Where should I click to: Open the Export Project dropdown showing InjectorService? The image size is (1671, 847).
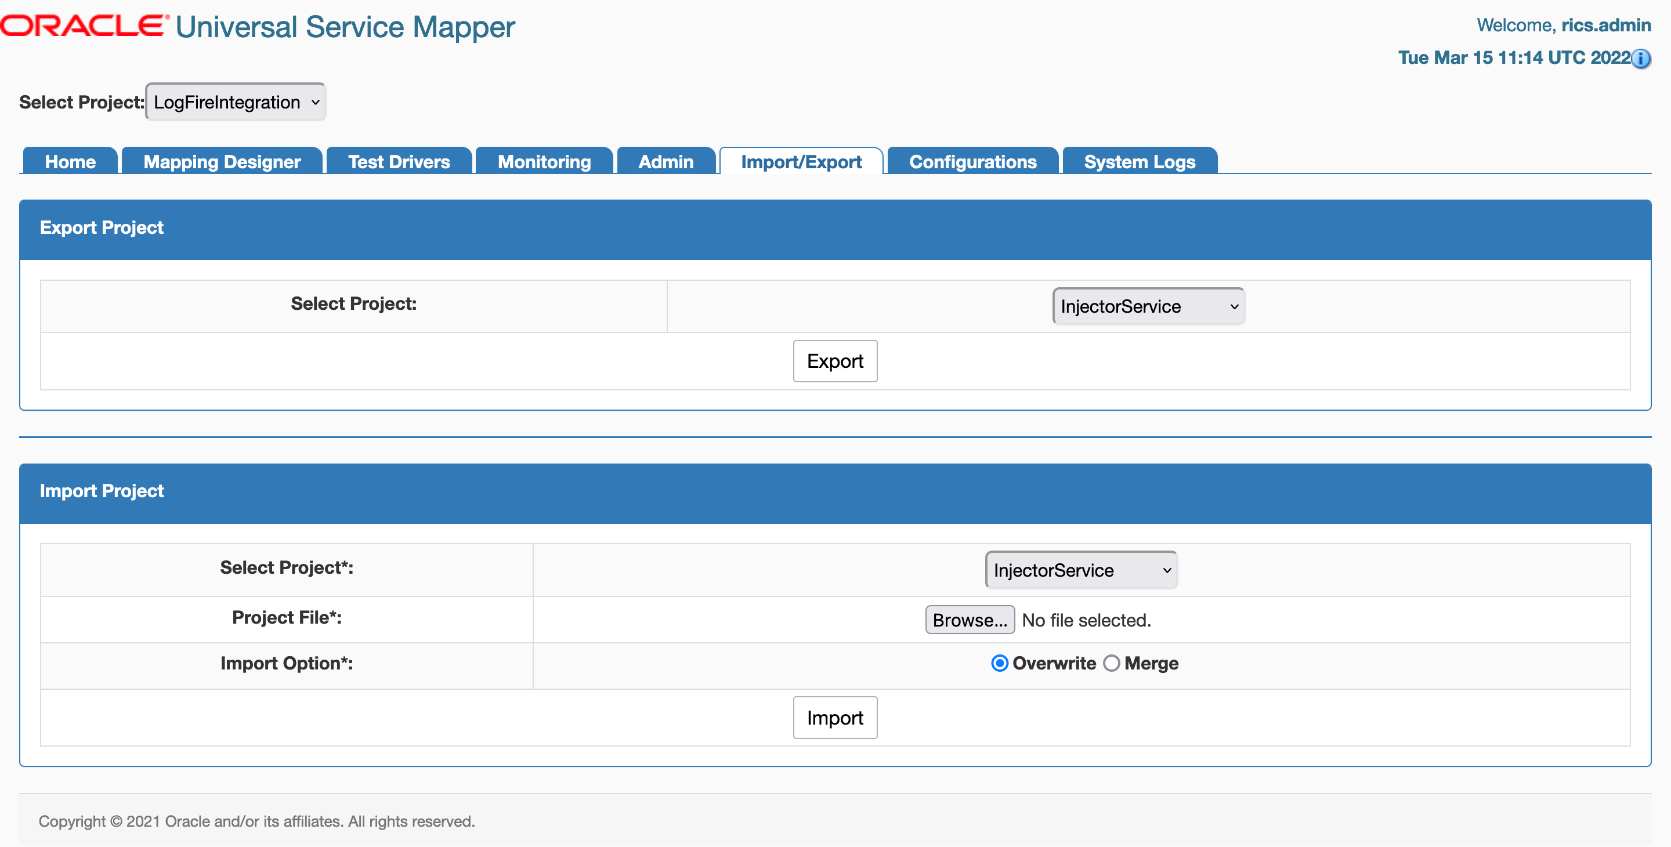point(1147,306)
